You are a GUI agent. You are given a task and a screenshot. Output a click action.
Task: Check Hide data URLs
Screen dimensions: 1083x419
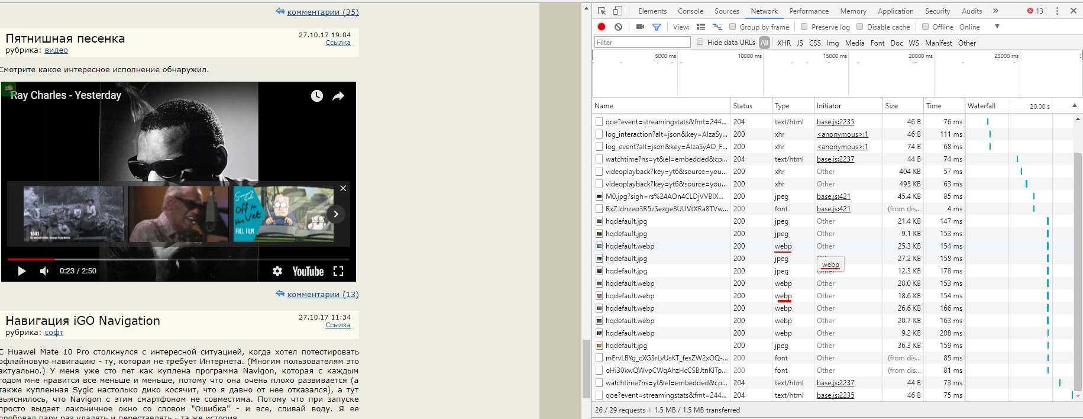[700, 42]
